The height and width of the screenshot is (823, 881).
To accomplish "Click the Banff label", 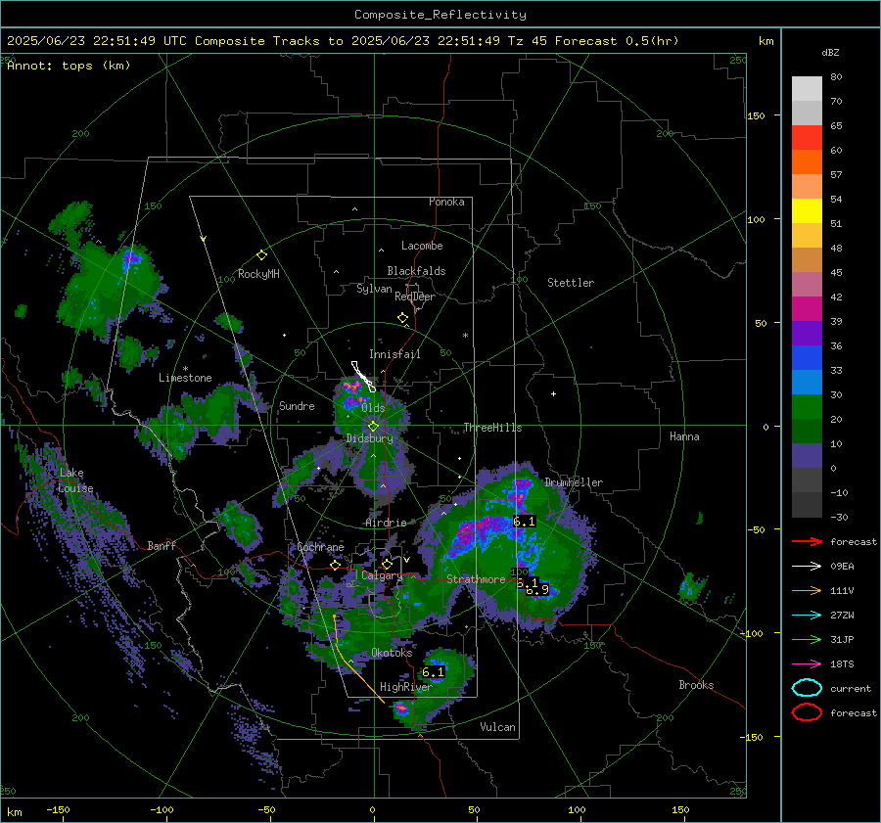I will click(x=162, y=545).
